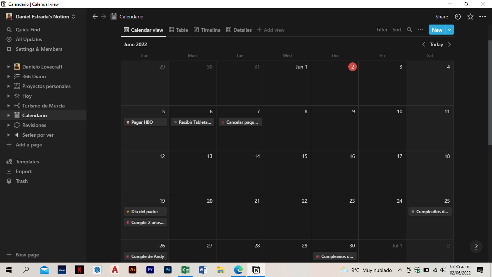Click the help question mark button
The image size is (492, 277).
tap(476, 247)
